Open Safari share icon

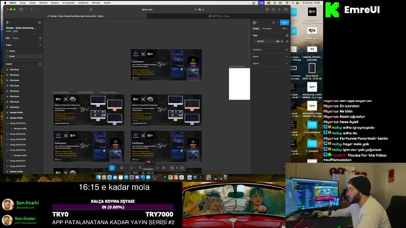pyautogui.click(x=273, y=9)
